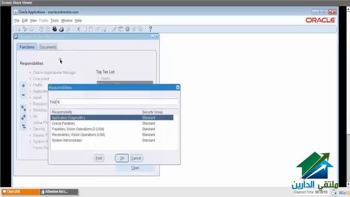The height and width of the screenshot is (197, 350).
Task: Select the Application Diagnostics responsibility row
Action: (x=112, y=118)
